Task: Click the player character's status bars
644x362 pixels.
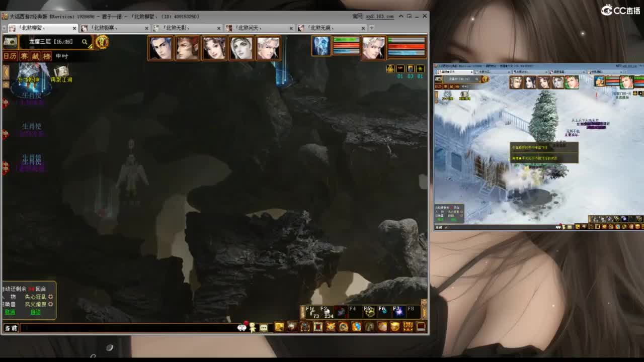Action: coord(407,46)
